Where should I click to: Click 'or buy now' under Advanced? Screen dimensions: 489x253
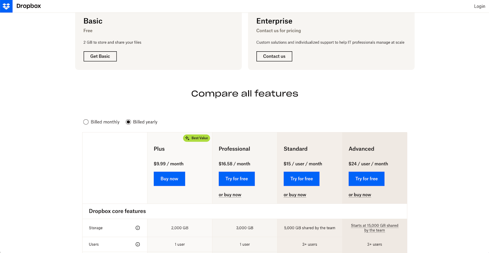coord(360,195)
